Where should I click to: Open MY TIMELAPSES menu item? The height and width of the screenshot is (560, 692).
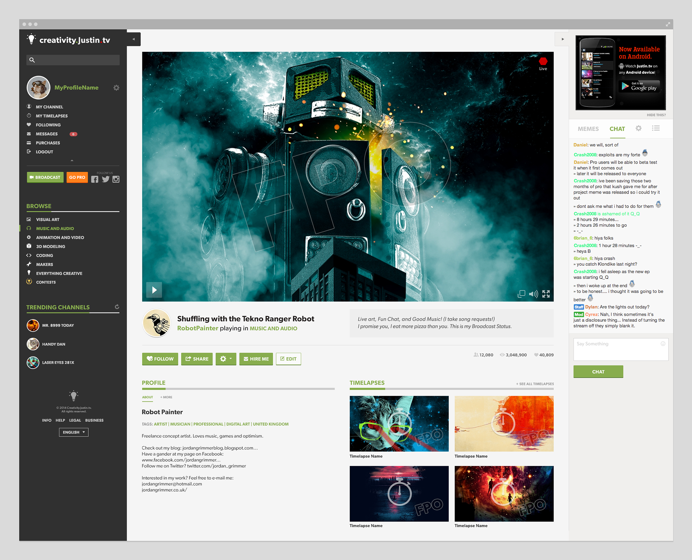(52, 116)
